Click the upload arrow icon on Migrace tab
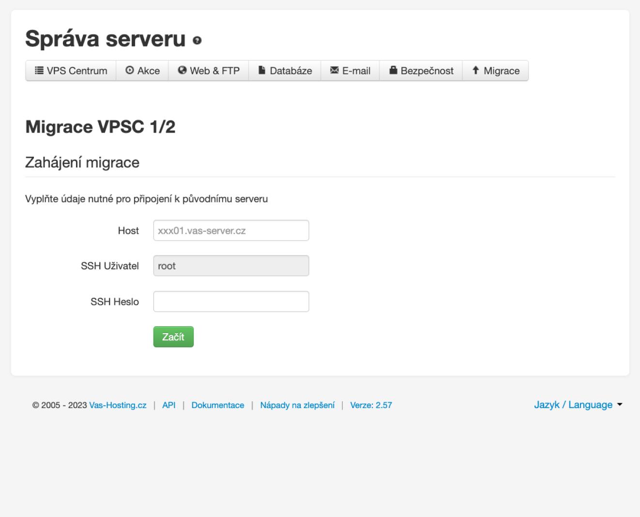 point(475,70)
